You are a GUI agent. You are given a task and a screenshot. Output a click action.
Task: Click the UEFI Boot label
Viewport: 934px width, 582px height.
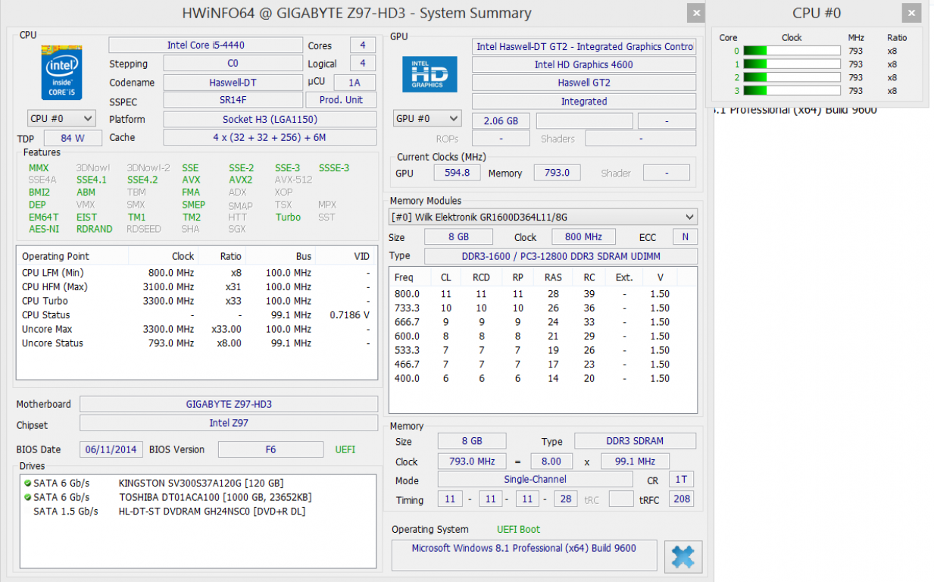pyautogui.click(x=519, y=529)
